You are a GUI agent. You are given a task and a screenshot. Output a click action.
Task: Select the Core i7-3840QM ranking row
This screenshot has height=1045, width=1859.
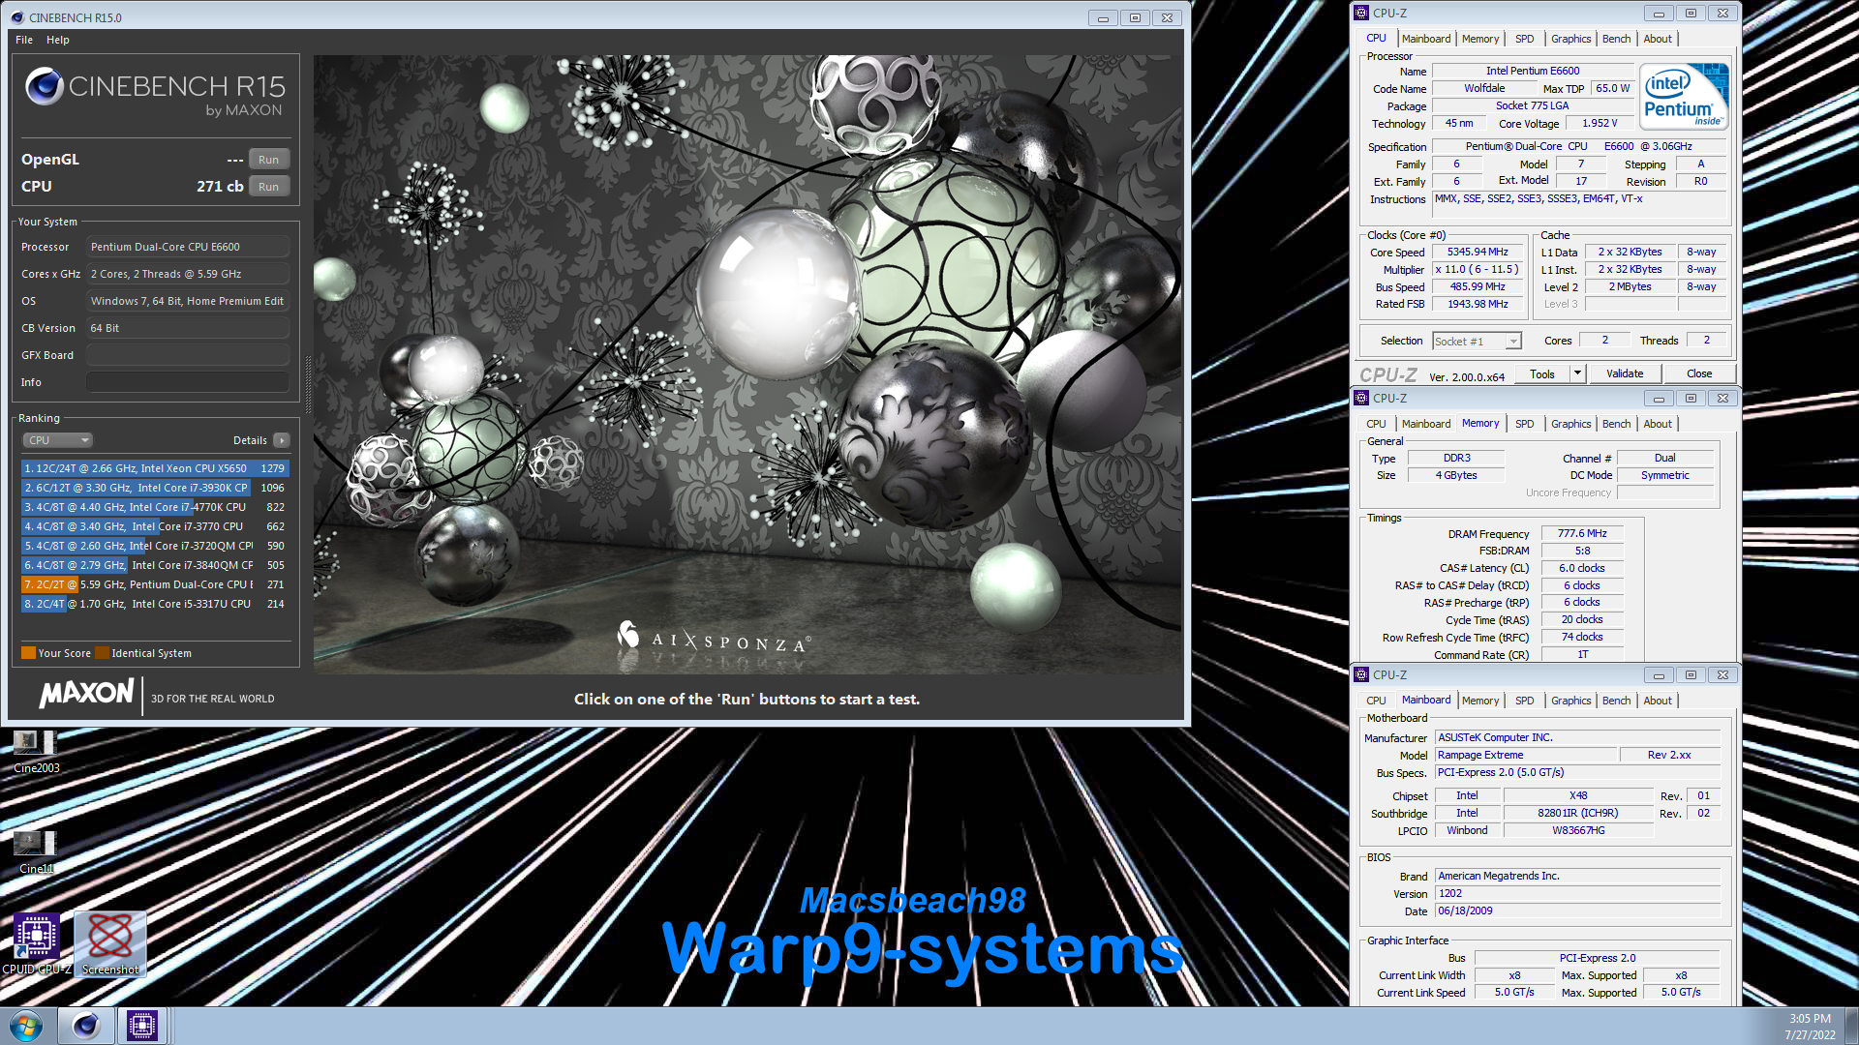point(155,565)
